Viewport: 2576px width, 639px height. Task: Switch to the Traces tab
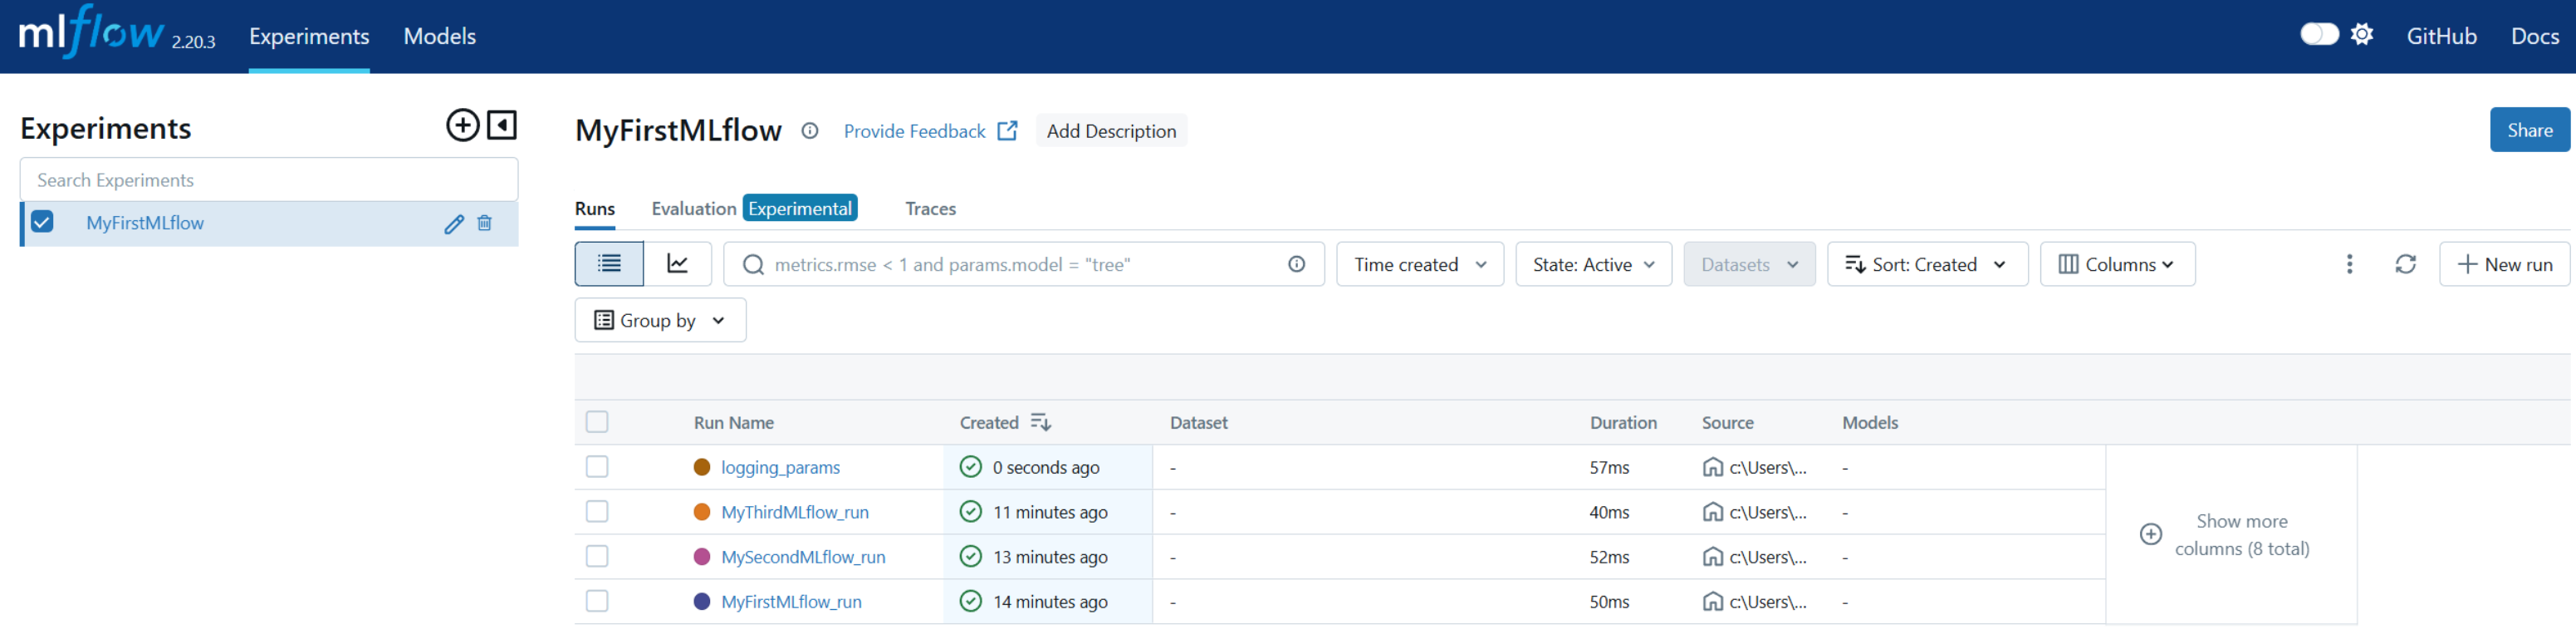[x=930, y=209]
